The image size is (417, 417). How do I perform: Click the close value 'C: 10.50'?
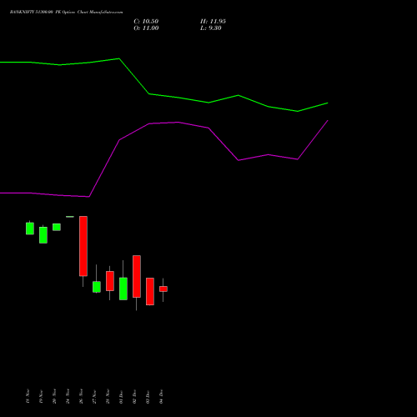pyautogui.click(x=146, y=22)
